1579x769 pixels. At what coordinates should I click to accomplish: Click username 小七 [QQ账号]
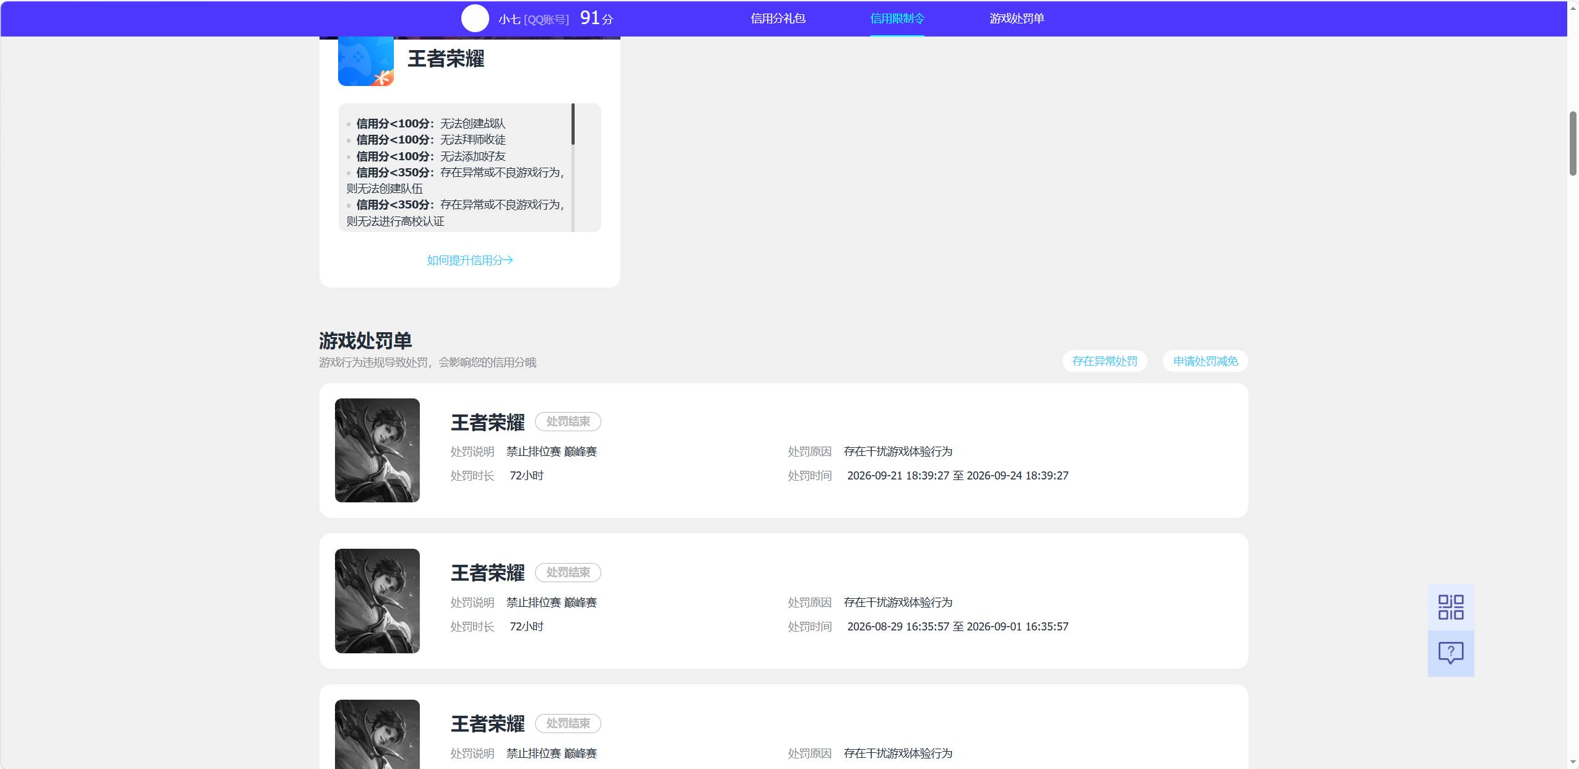(533, 20)
